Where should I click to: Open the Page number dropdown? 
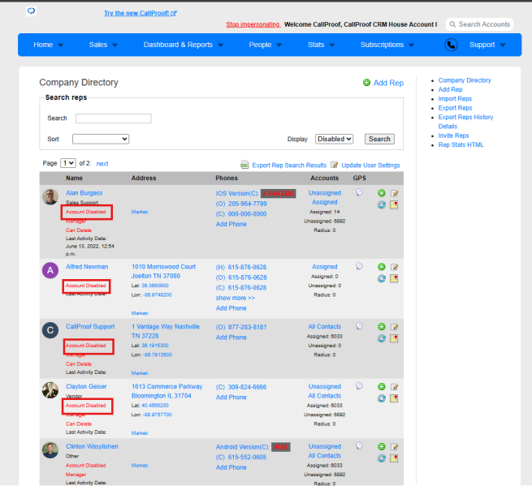[68, 163]
